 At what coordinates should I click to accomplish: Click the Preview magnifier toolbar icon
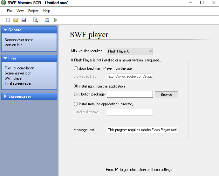[x=36, y=20]
